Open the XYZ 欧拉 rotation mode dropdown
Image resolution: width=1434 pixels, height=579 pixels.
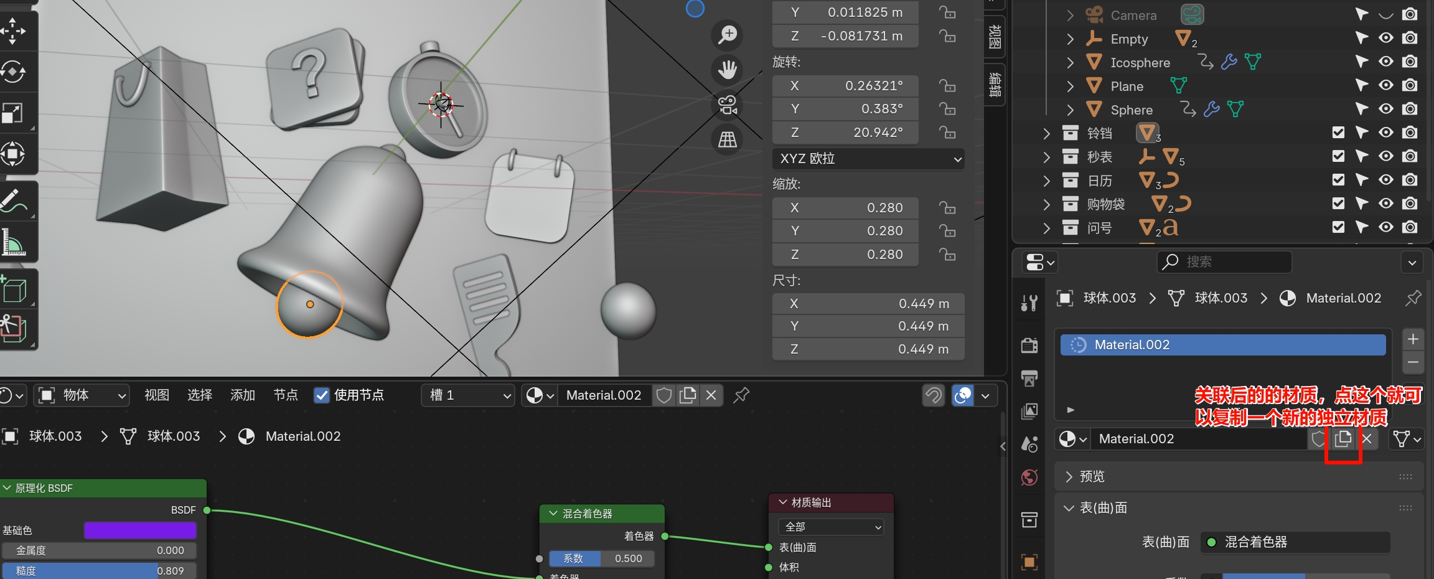tap(868, 159)
